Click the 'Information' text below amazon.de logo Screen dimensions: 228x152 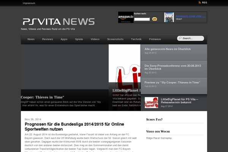coord(126,22)
